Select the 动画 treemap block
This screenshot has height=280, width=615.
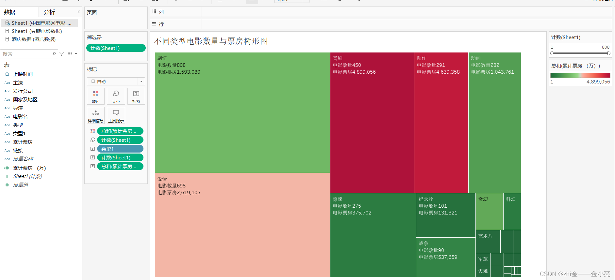(495, 123)
